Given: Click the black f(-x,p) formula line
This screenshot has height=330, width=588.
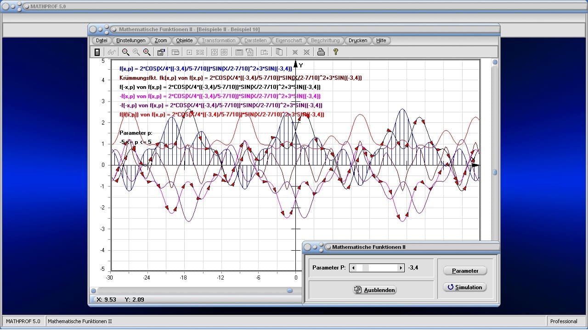Looking at the screenshot, I should [x=220, y=87].
